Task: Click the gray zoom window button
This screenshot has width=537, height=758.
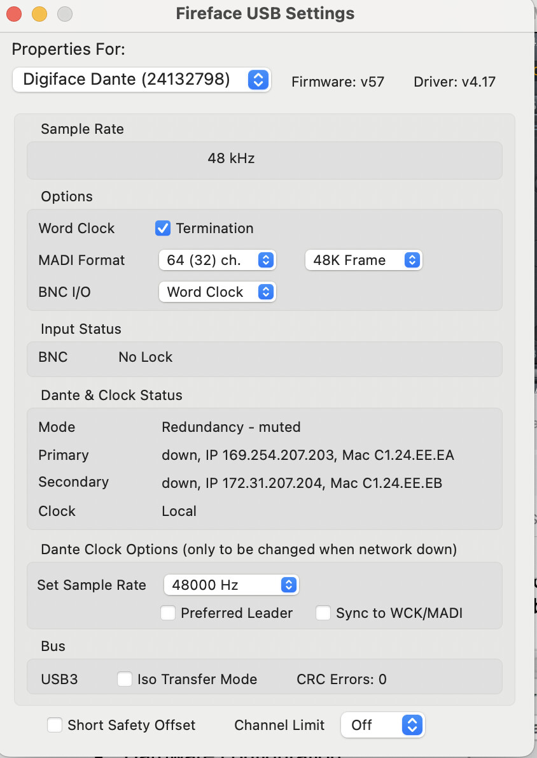Action: pos(64,13)
